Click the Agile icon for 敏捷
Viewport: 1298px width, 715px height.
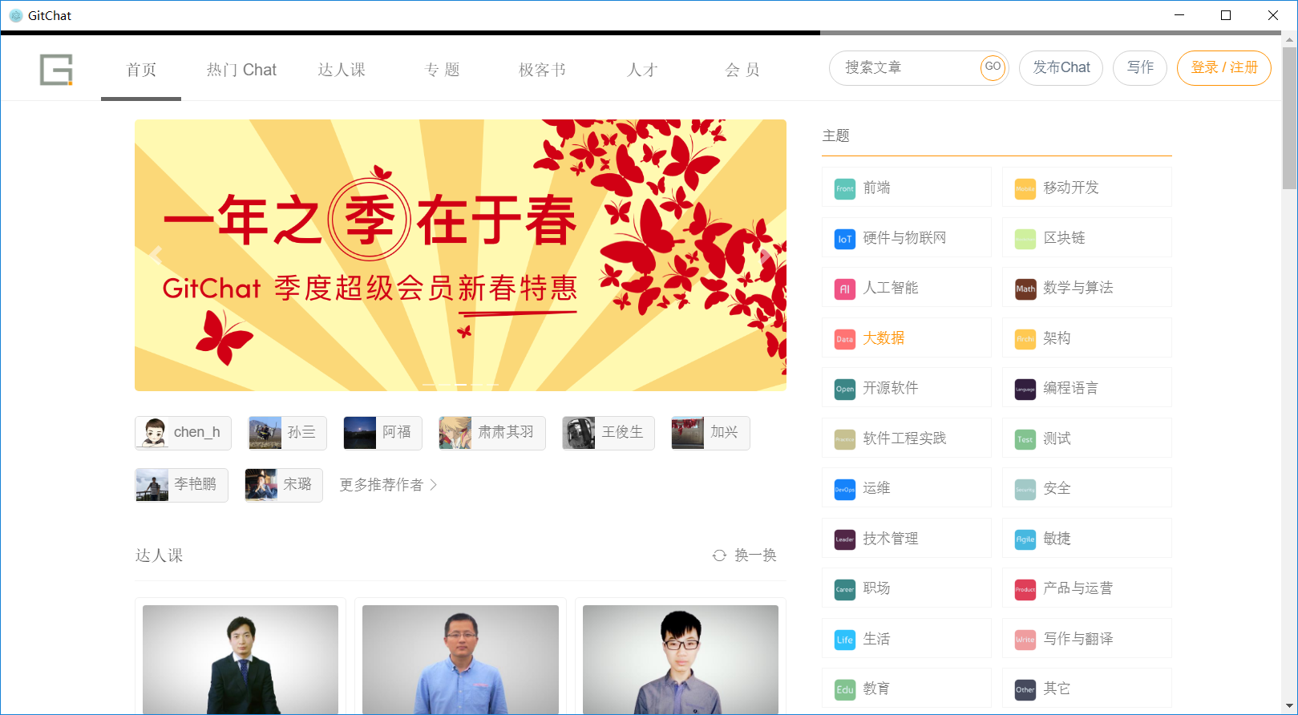[x=1025, y=539]
